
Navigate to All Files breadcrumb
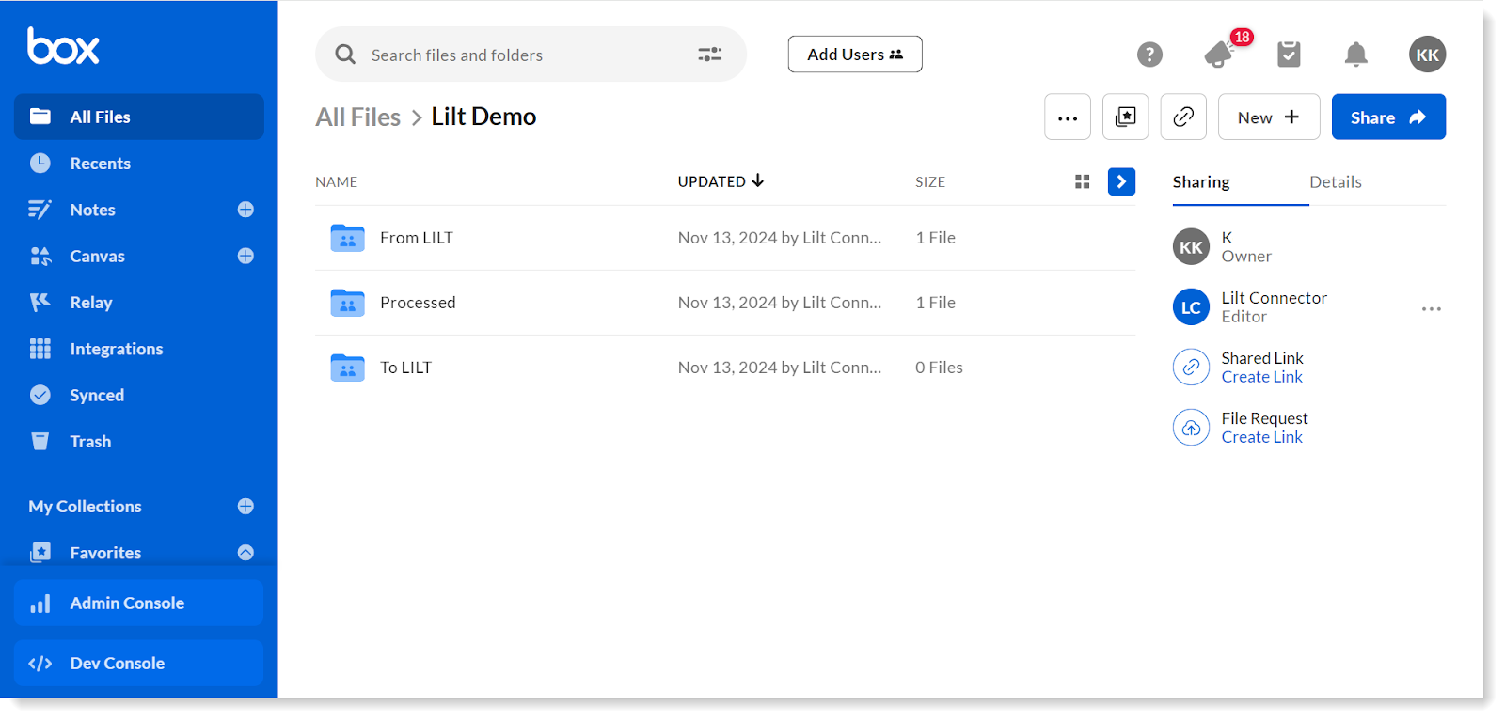[x=357, y=117]
